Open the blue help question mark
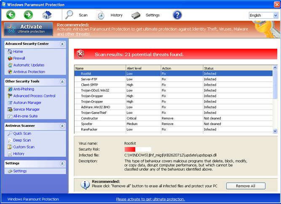This screenshot has width=281, height=204. click(x=177, y=15)
